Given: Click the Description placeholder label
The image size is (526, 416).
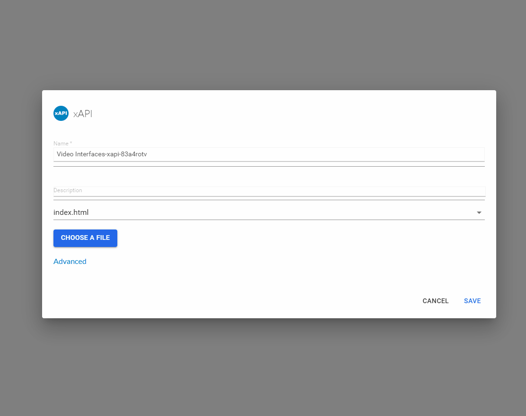Looking at the screenshot, I should click(68, 190).
